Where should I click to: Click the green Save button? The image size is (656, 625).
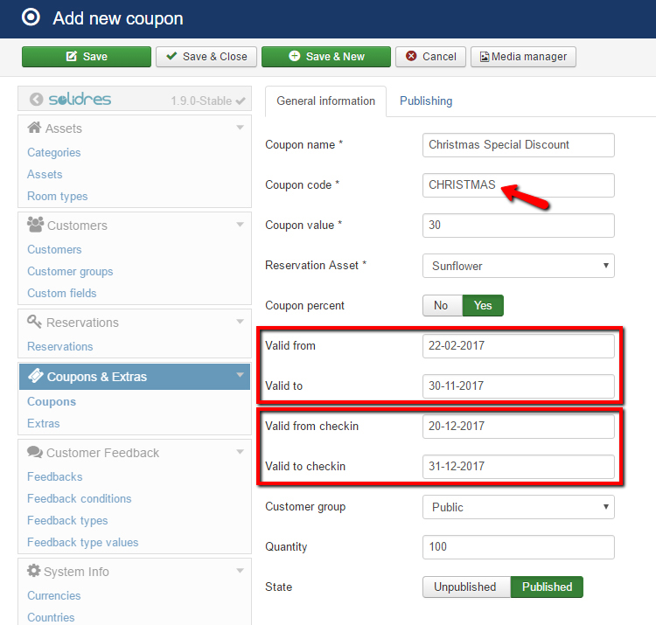87,57
